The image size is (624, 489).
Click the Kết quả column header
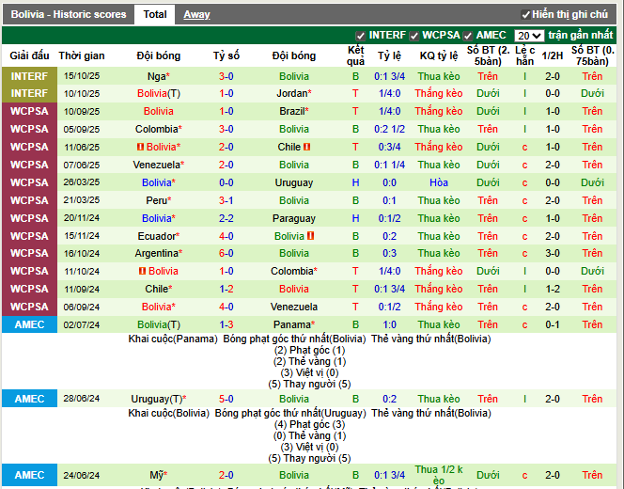point(355,55)
